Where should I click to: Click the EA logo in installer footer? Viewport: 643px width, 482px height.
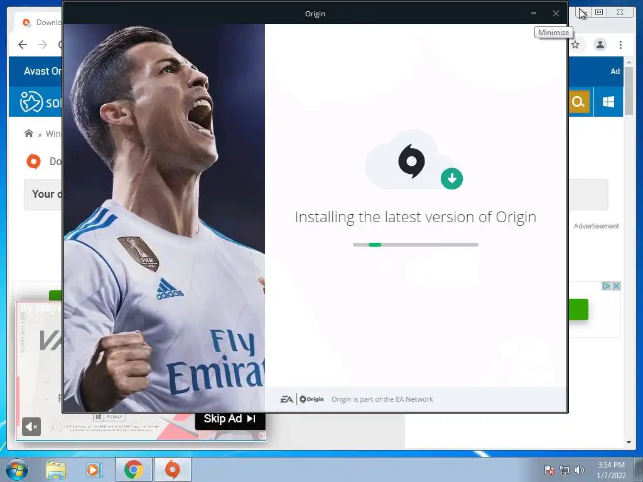click(286, 399)
